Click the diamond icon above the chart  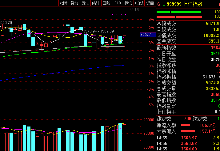(131, 9)
